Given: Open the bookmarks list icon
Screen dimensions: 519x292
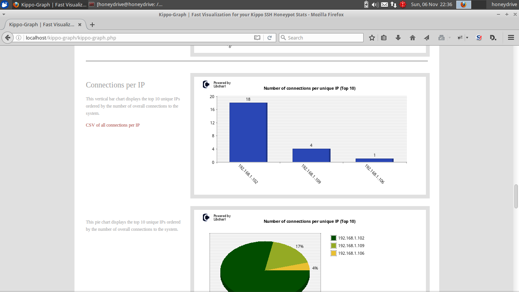Looking at the screenshot, I should coord(384,38).
